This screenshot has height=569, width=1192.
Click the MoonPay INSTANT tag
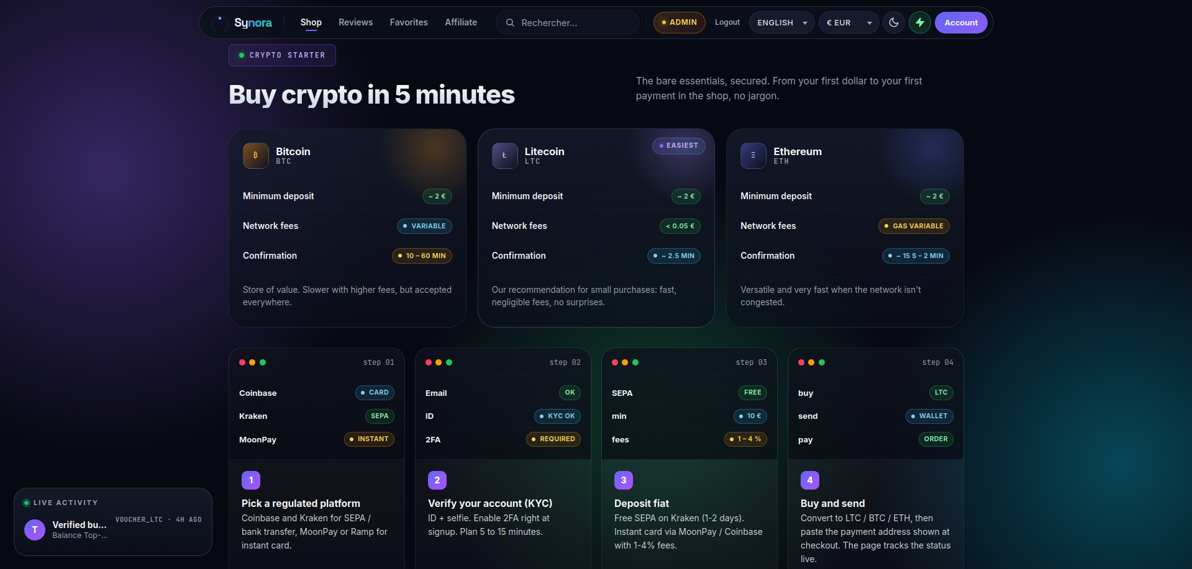[x=369, y=439]
